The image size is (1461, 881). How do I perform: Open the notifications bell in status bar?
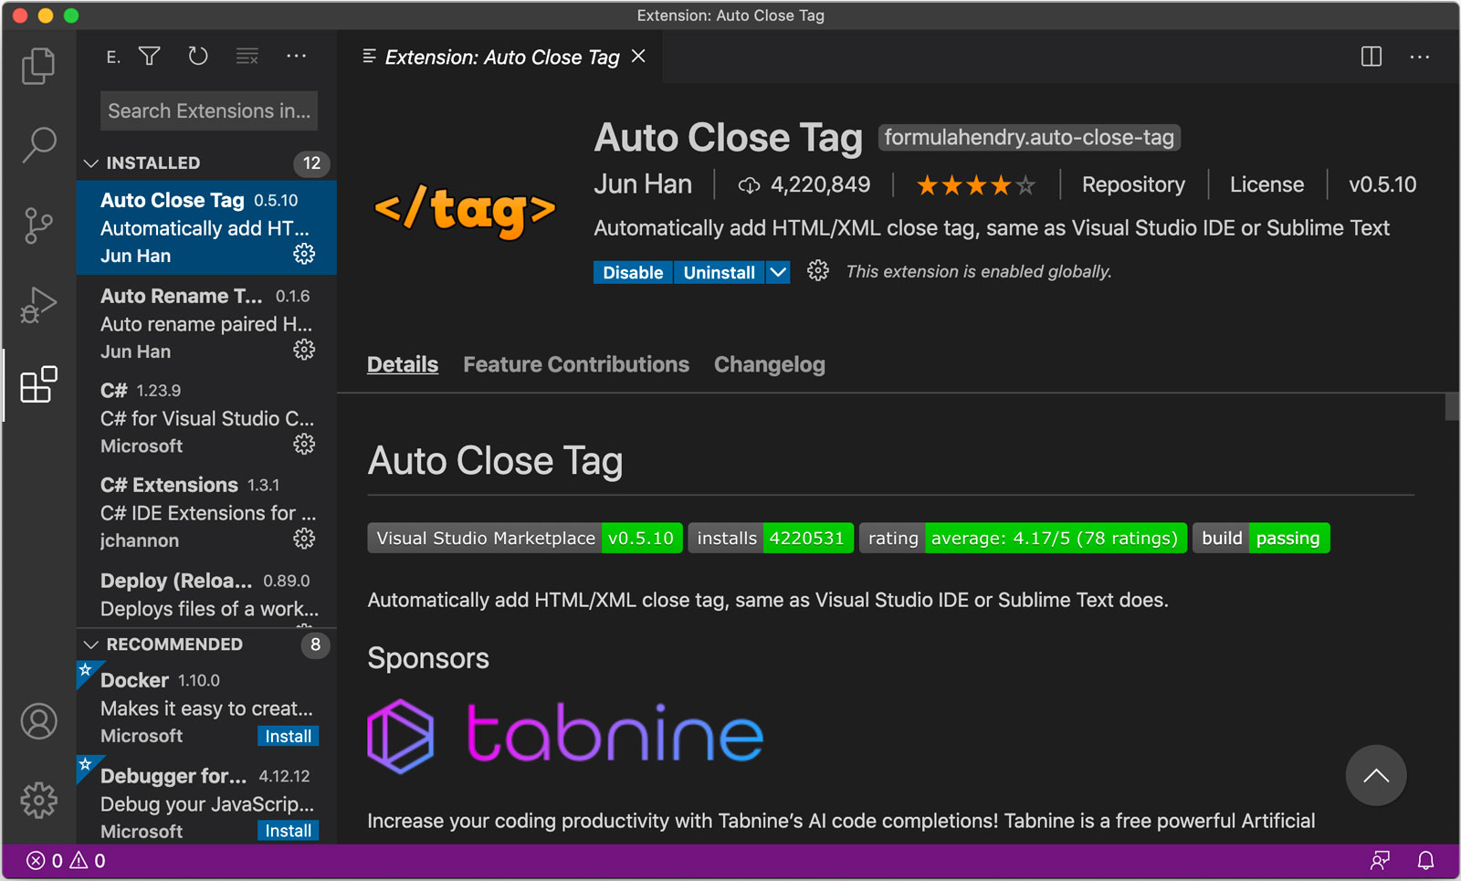[x=1425, y=861]
